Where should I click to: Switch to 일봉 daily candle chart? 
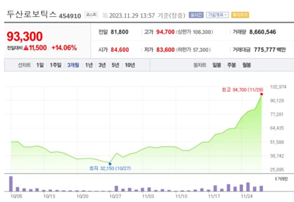[217, 65]
